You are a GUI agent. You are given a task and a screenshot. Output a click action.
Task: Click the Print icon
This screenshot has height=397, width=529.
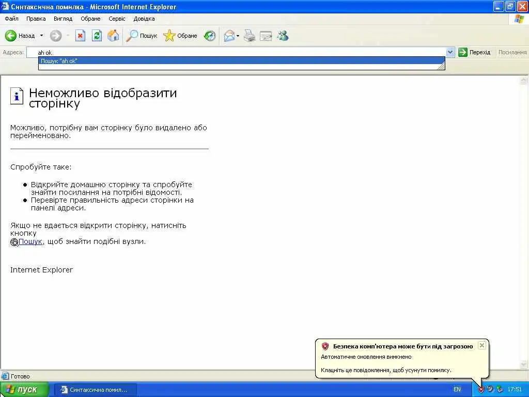250,36
